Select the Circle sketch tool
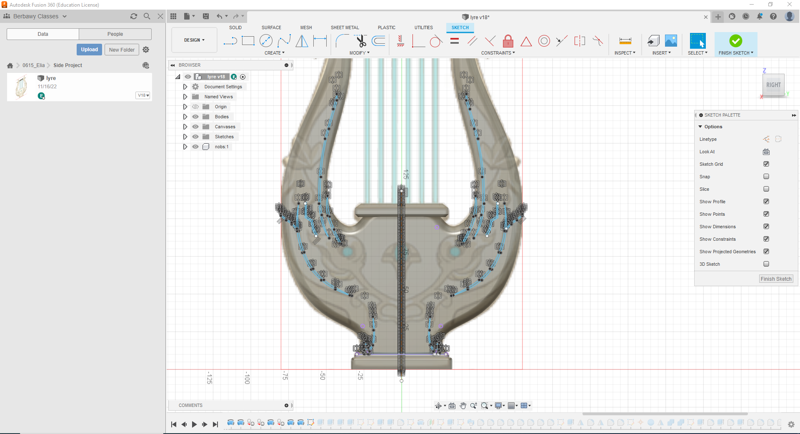This screenshot has width=800, height=434. point(266,41)
